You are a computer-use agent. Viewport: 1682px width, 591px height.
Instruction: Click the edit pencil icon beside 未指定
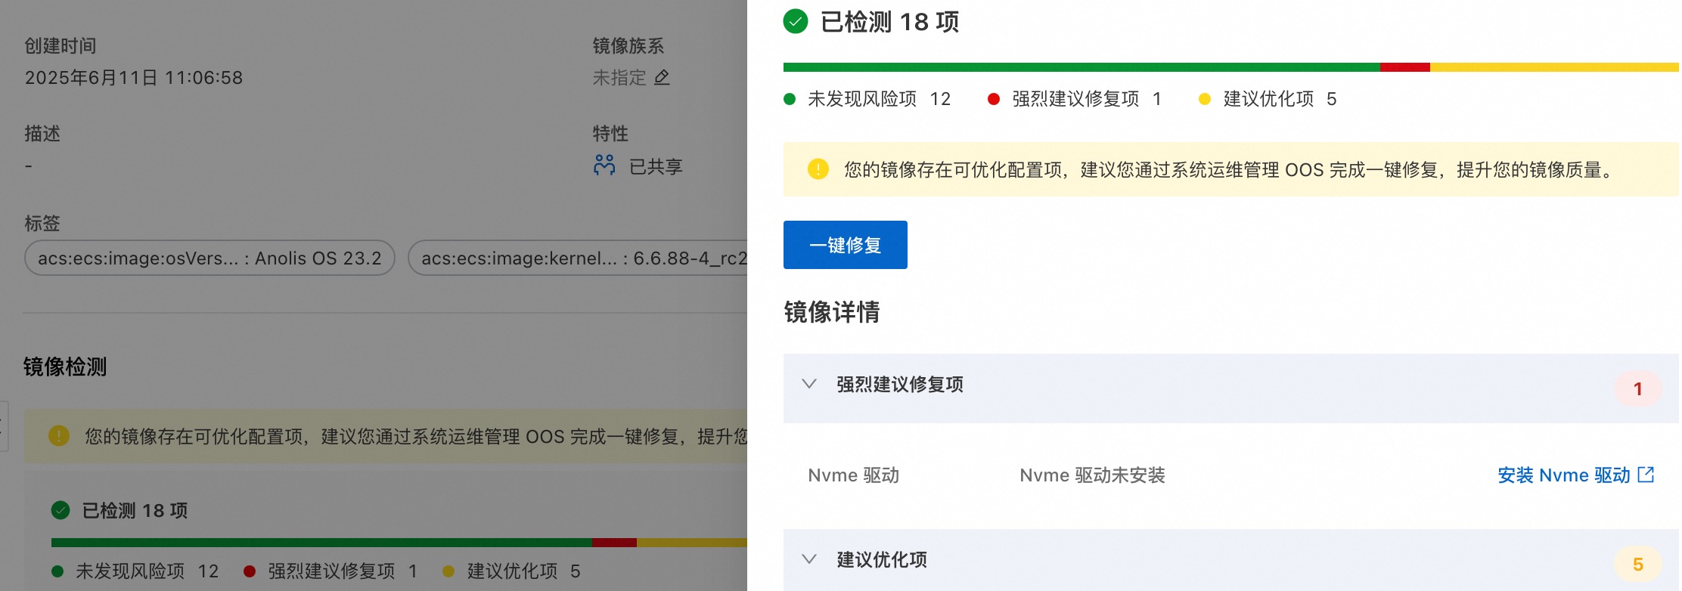coord(662,78)
